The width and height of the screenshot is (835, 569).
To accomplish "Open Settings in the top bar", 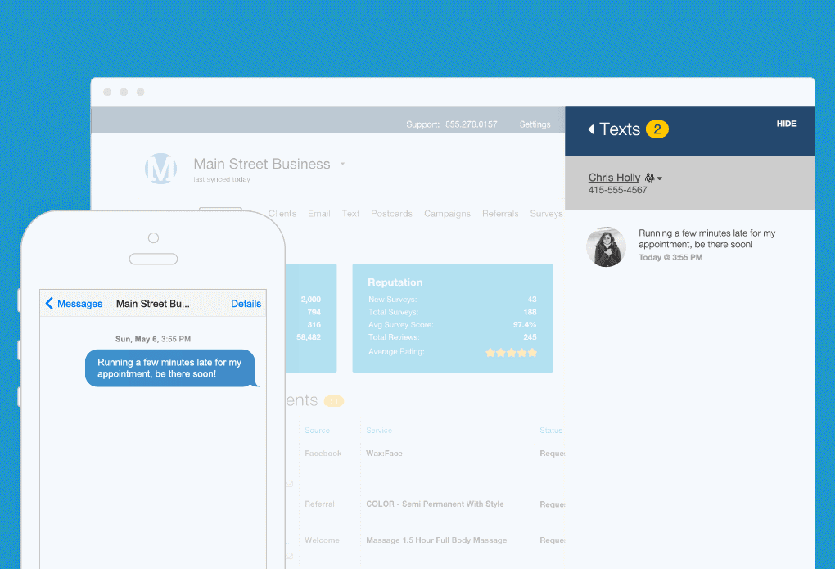I will coord(535,124).
